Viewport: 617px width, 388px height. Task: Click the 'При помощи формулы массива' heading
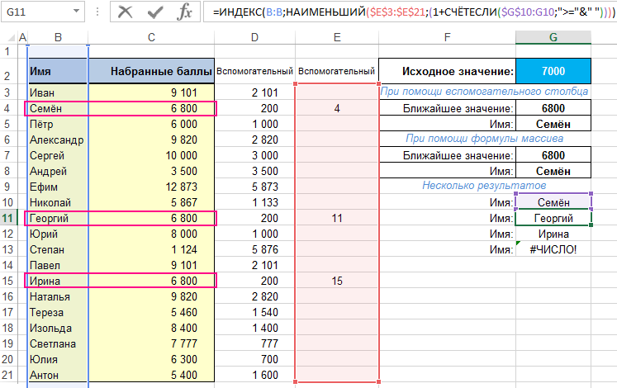(x=484, y=139)
